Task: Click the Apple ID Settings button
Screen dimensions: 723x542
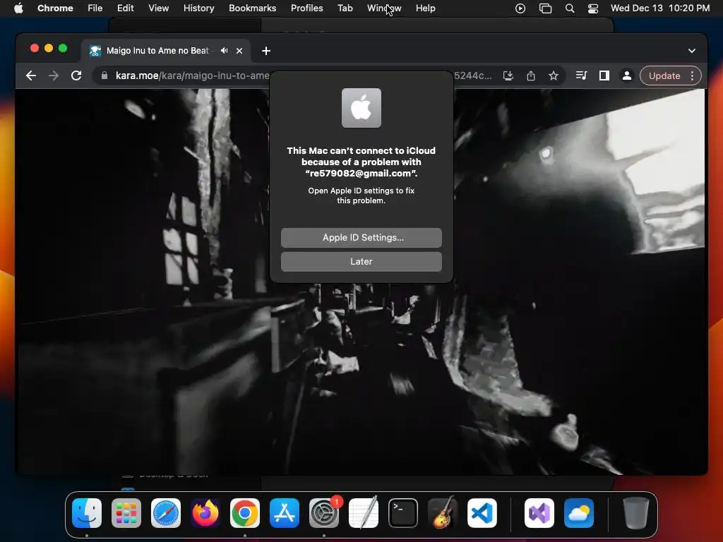Action: tap(361, 237)
